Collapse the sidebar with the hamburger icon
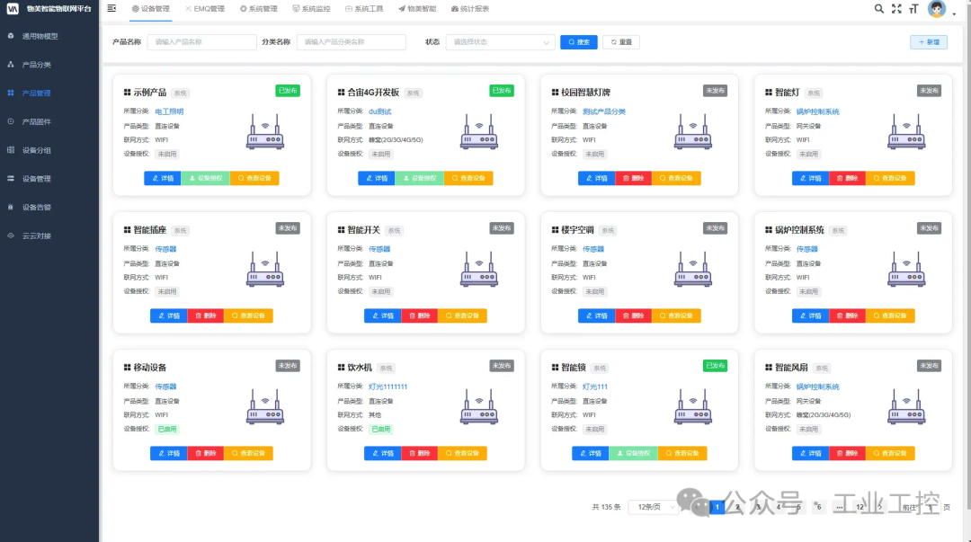971x542 pixels. click(112, 9)
